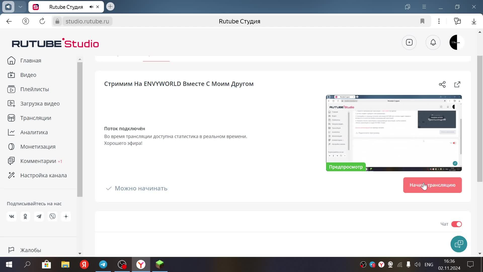Open the profile avatar menu

tap(457, 42)
